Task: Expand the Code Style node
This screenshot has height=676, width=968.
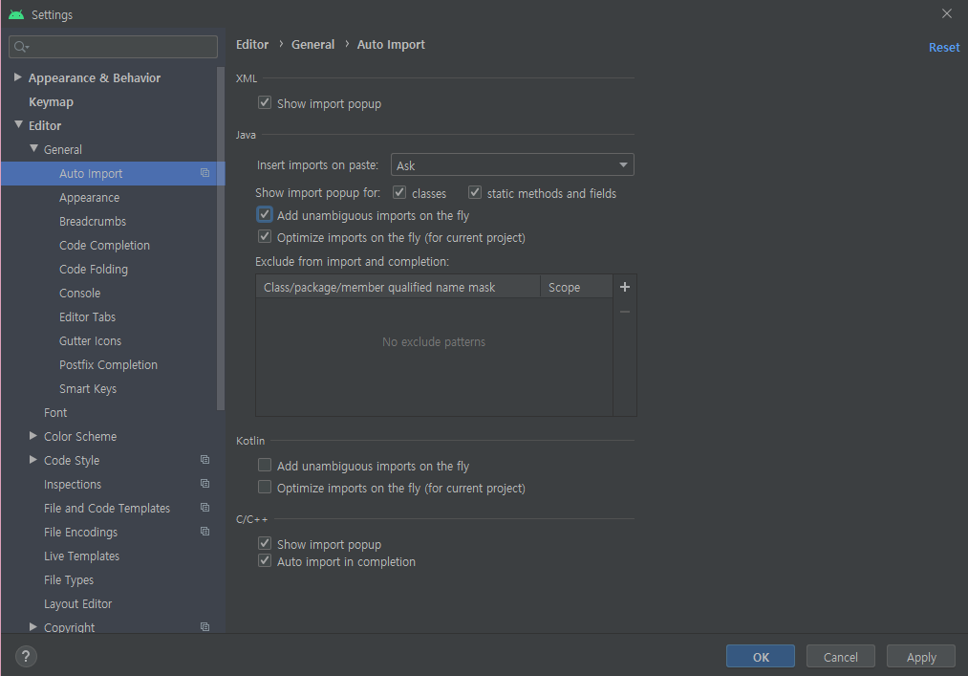Action: (33, 460)
